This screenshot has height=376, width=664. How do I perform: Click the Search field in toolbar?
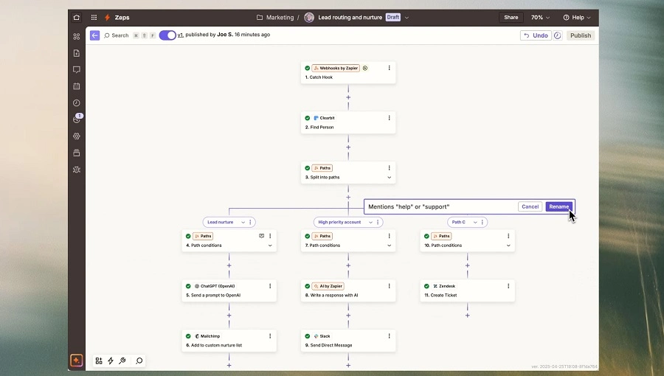pyautogui.click(x=117, y=35)
